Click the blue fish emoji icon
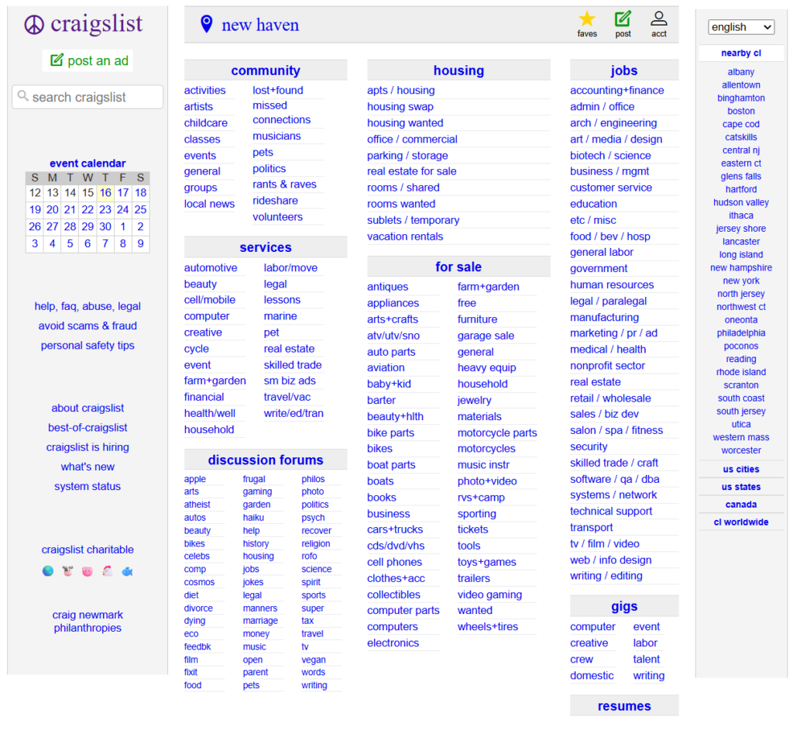Viewport: 793px width, 734px height. (127, 571)
